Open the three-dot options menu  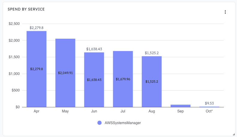point(225,12)
